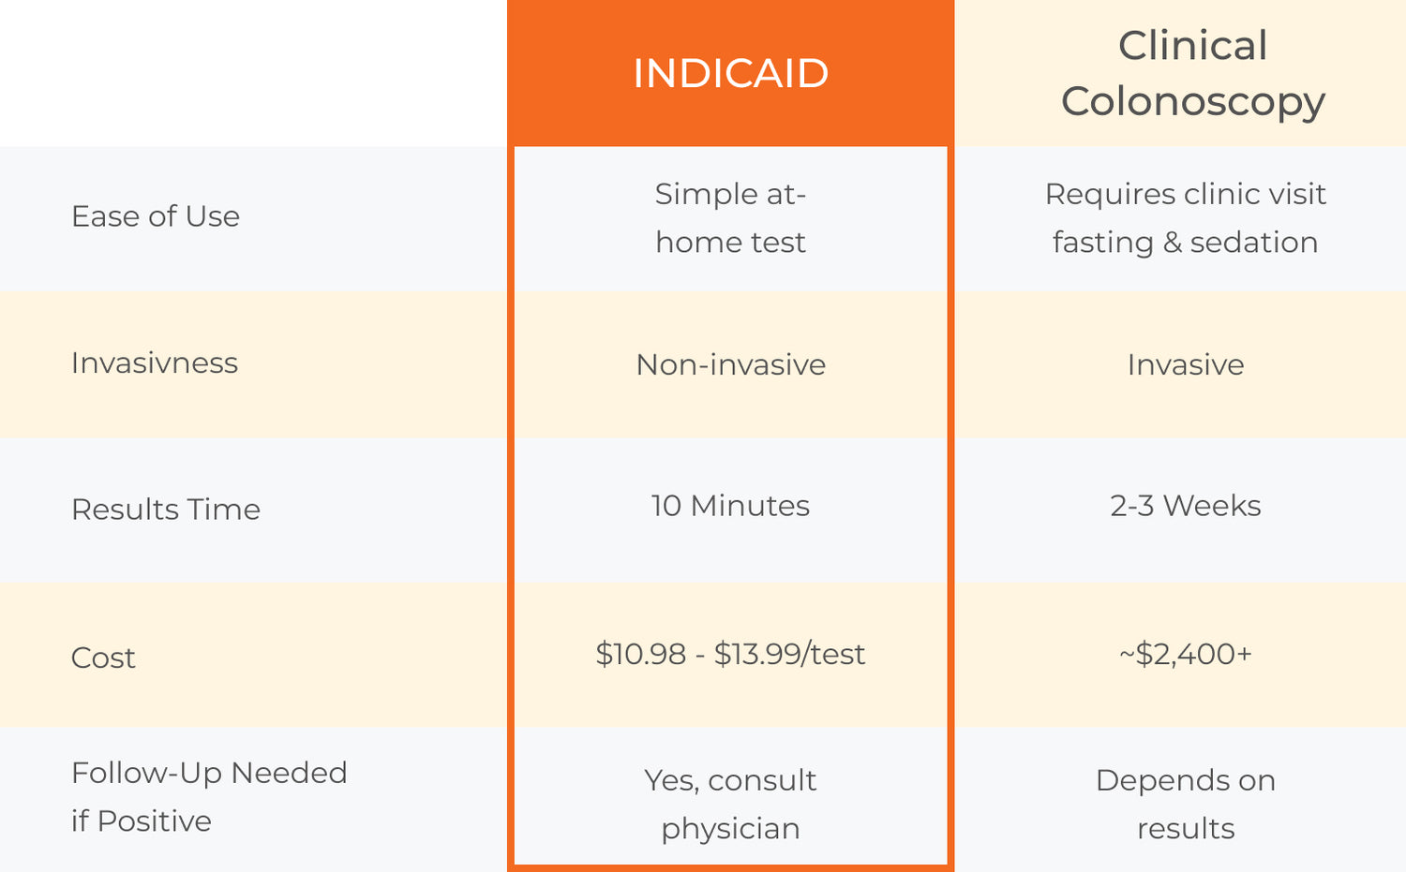Screen dimensions: 1406x872
Task: Click the Requires clinic visit text
Action: [x=1185, y=194]
